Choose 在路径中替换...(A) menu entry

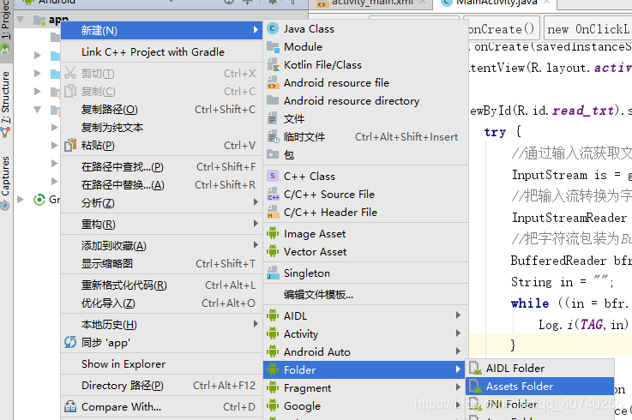pos(161,185)
